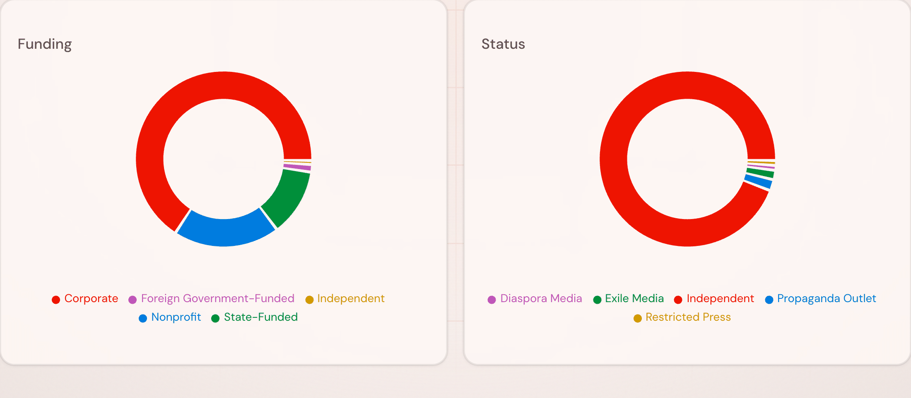Click the purple Foreign Government-Funded legend dot

pos(133,300)
